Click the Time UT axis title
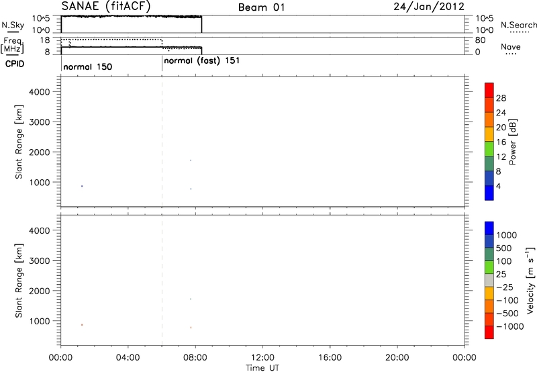Image resolution: width=537 pixels, height=372 pixels. (x=262, y=368)
